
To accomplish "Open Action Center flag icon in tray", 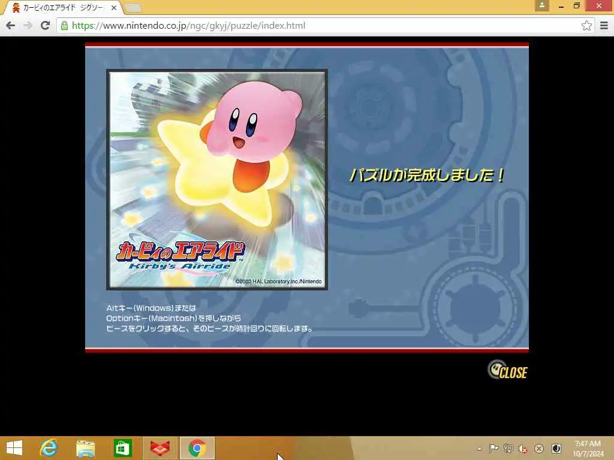I will [493, 448].
